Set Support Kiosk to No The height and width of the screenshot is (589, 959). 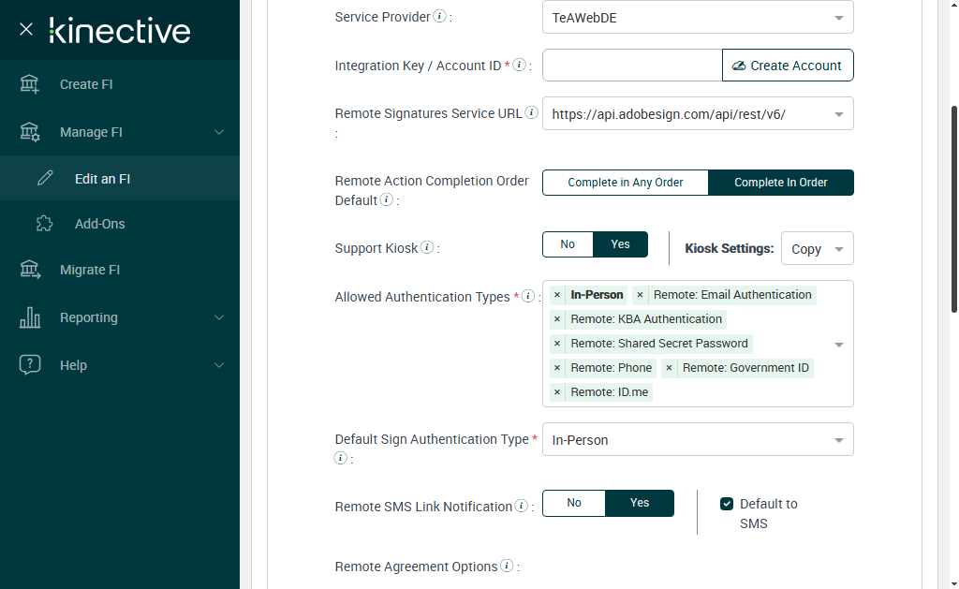coord(568,244)
